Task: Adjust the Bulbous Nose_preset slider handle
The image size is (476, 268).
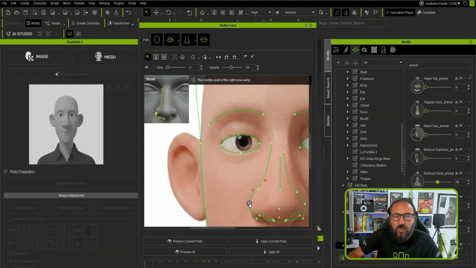Action: tap(437, 182)
